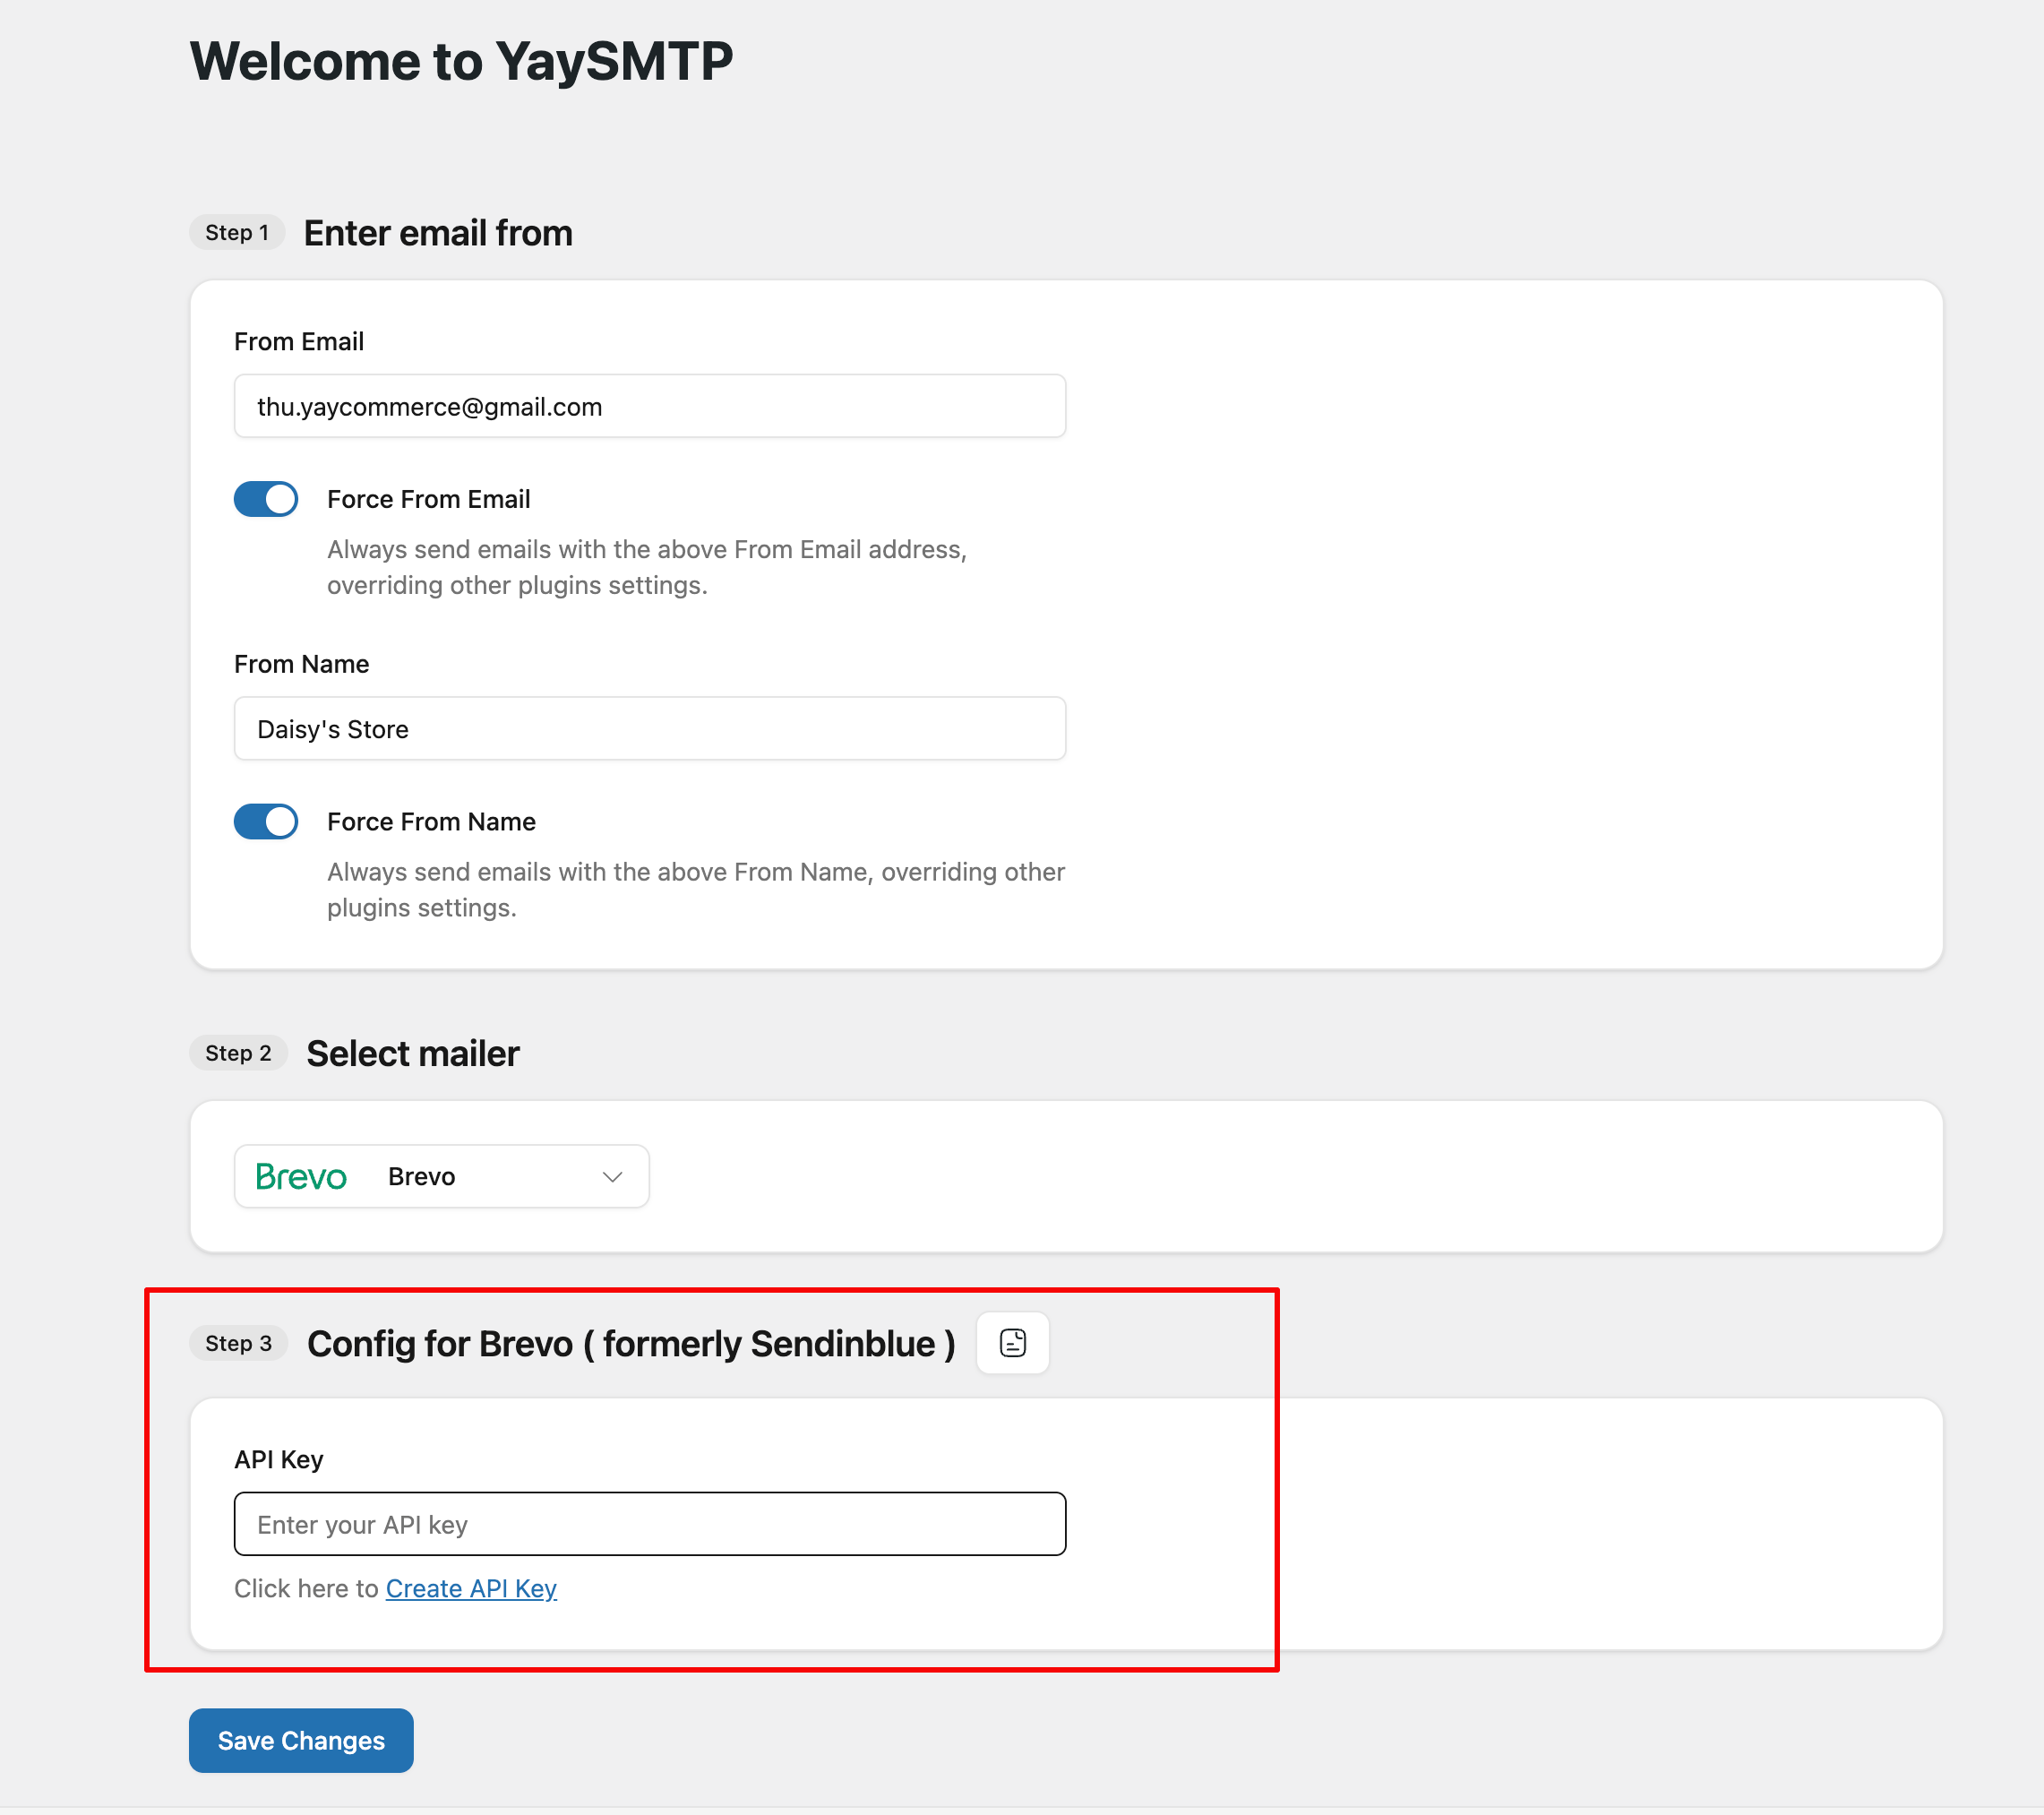Click the green Brevo logo in mailer selector
The image size is (2044, 1815).
point(301,1176)
